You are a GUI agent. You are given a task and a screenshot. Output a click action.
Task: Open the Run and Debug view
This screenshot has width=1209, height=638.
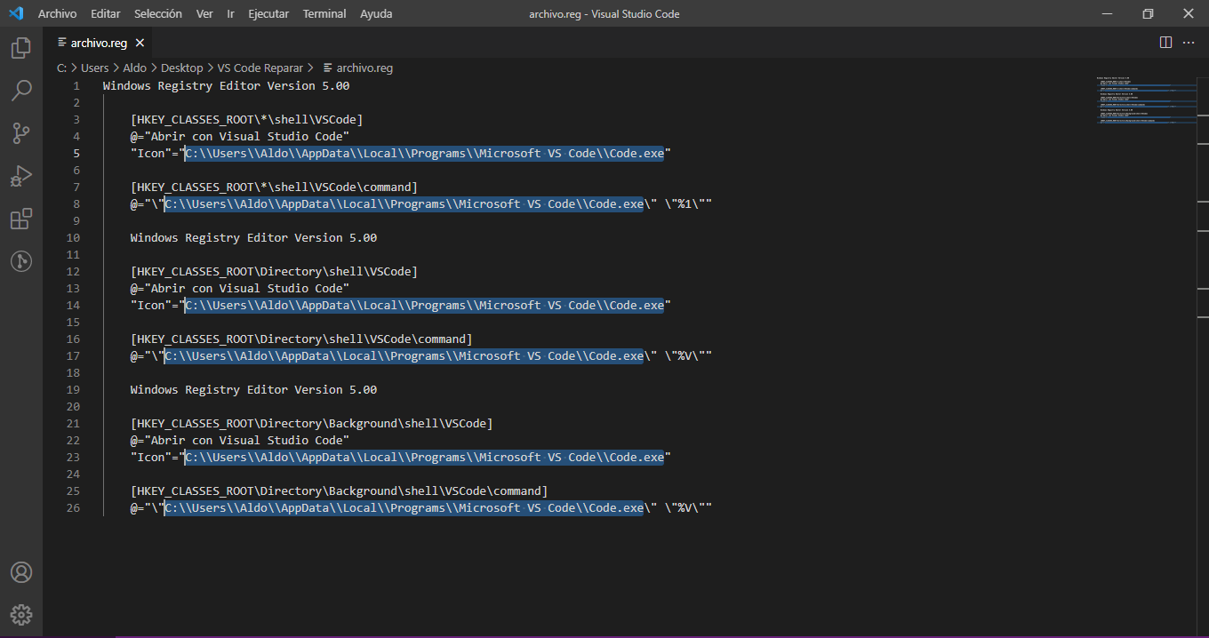(20, 175)
